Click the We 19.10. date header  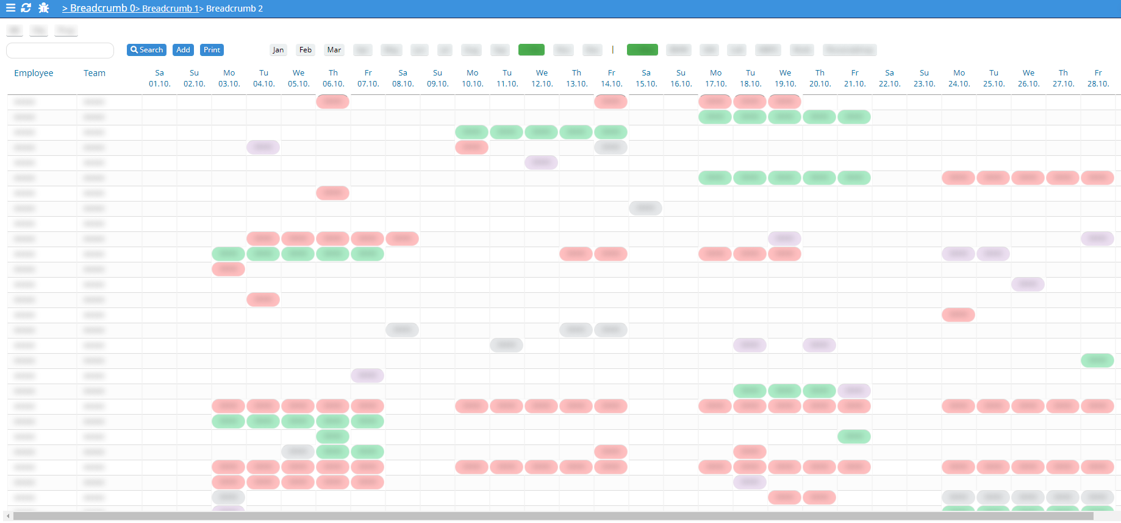coord(786,79)
